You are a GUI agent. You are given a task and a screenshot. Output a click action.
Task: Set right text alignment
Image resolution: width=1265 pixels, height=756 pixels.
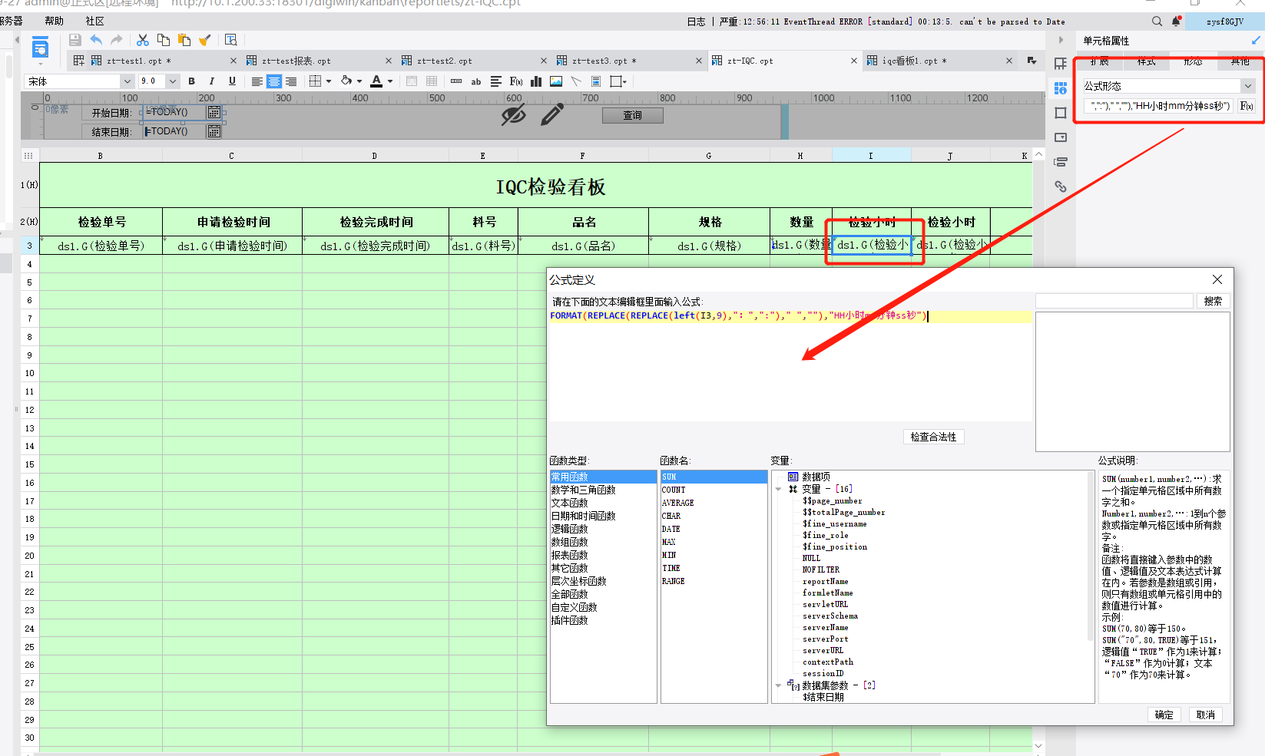click(x=291, y=81)
